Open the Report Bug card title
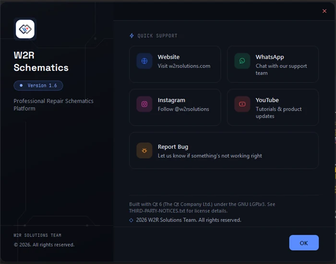 click(173, 147)
